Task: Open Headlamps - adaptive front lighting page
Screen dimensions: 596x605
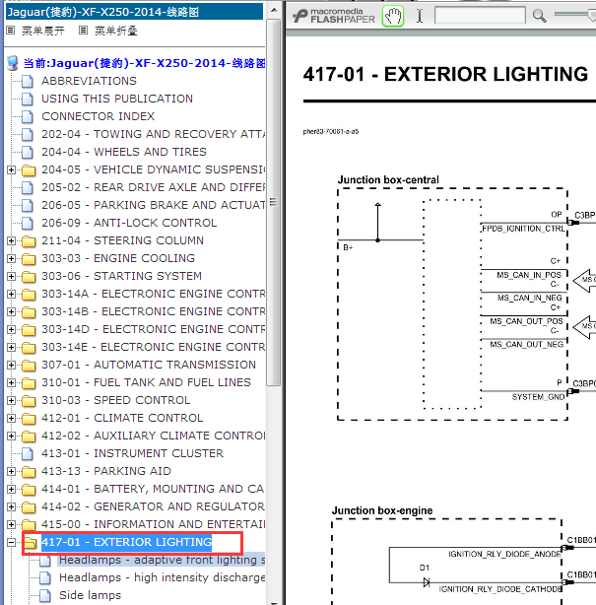Action: pos(162,561)
